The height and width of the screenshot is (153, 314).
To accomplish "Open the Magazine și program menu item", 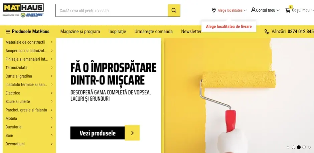I will [80, 32].
